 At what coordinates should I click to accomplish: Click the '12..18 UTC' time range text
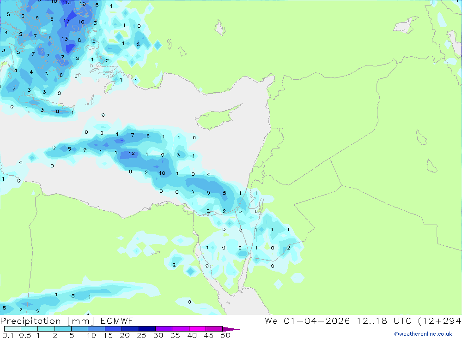coord(384,320)
